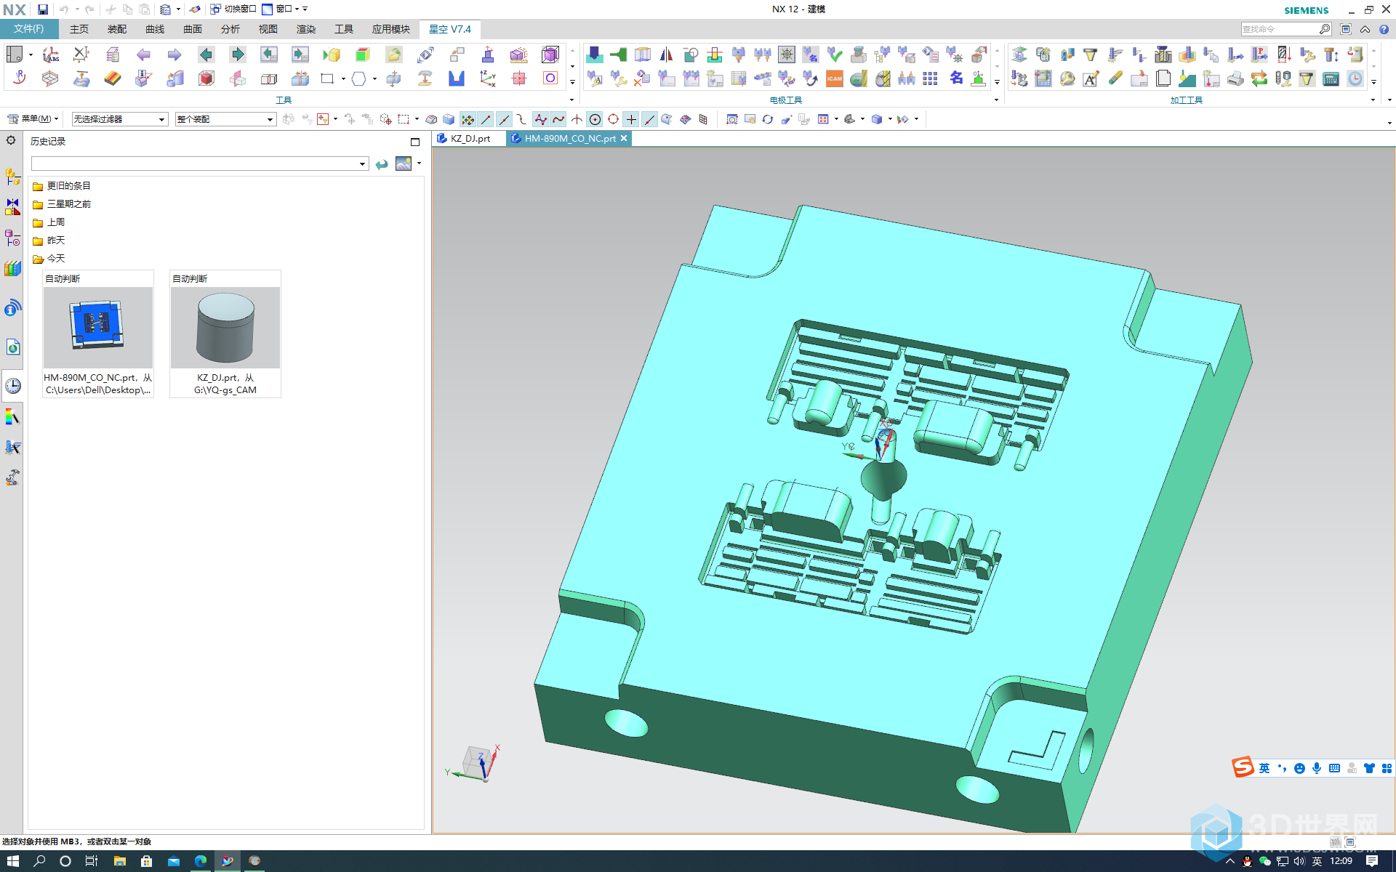Click the letter A with pencil icon
1396x872 pixels.
[x=1091, y=78]
